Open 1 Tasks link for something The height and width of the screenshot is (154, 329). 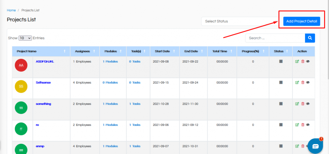[x=135, y=104]
